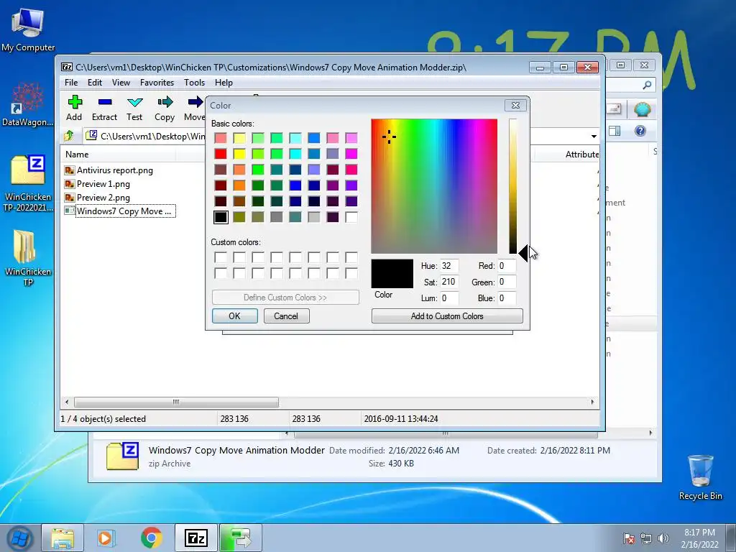Click the solid Color preview box
Screen dimensions: 736x552
(392, 274)
